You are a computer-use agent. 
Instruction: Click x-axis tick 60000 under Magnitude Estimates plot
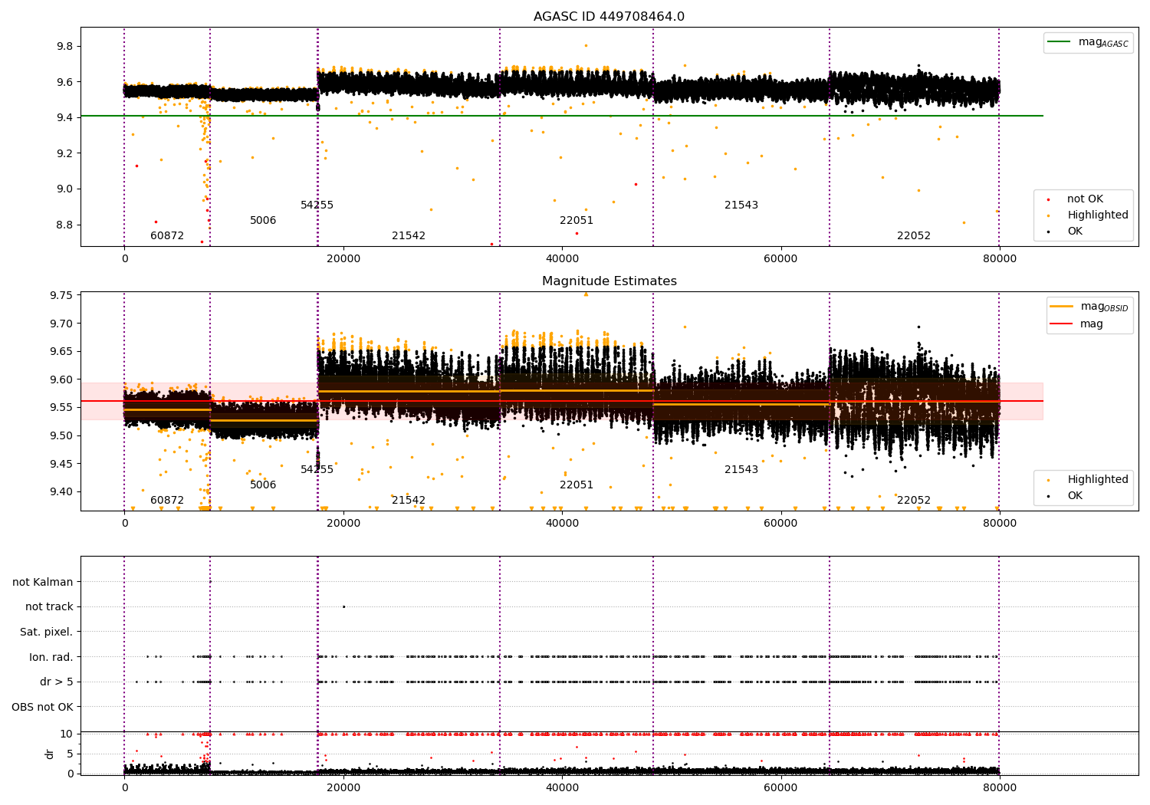pos(780,524)
